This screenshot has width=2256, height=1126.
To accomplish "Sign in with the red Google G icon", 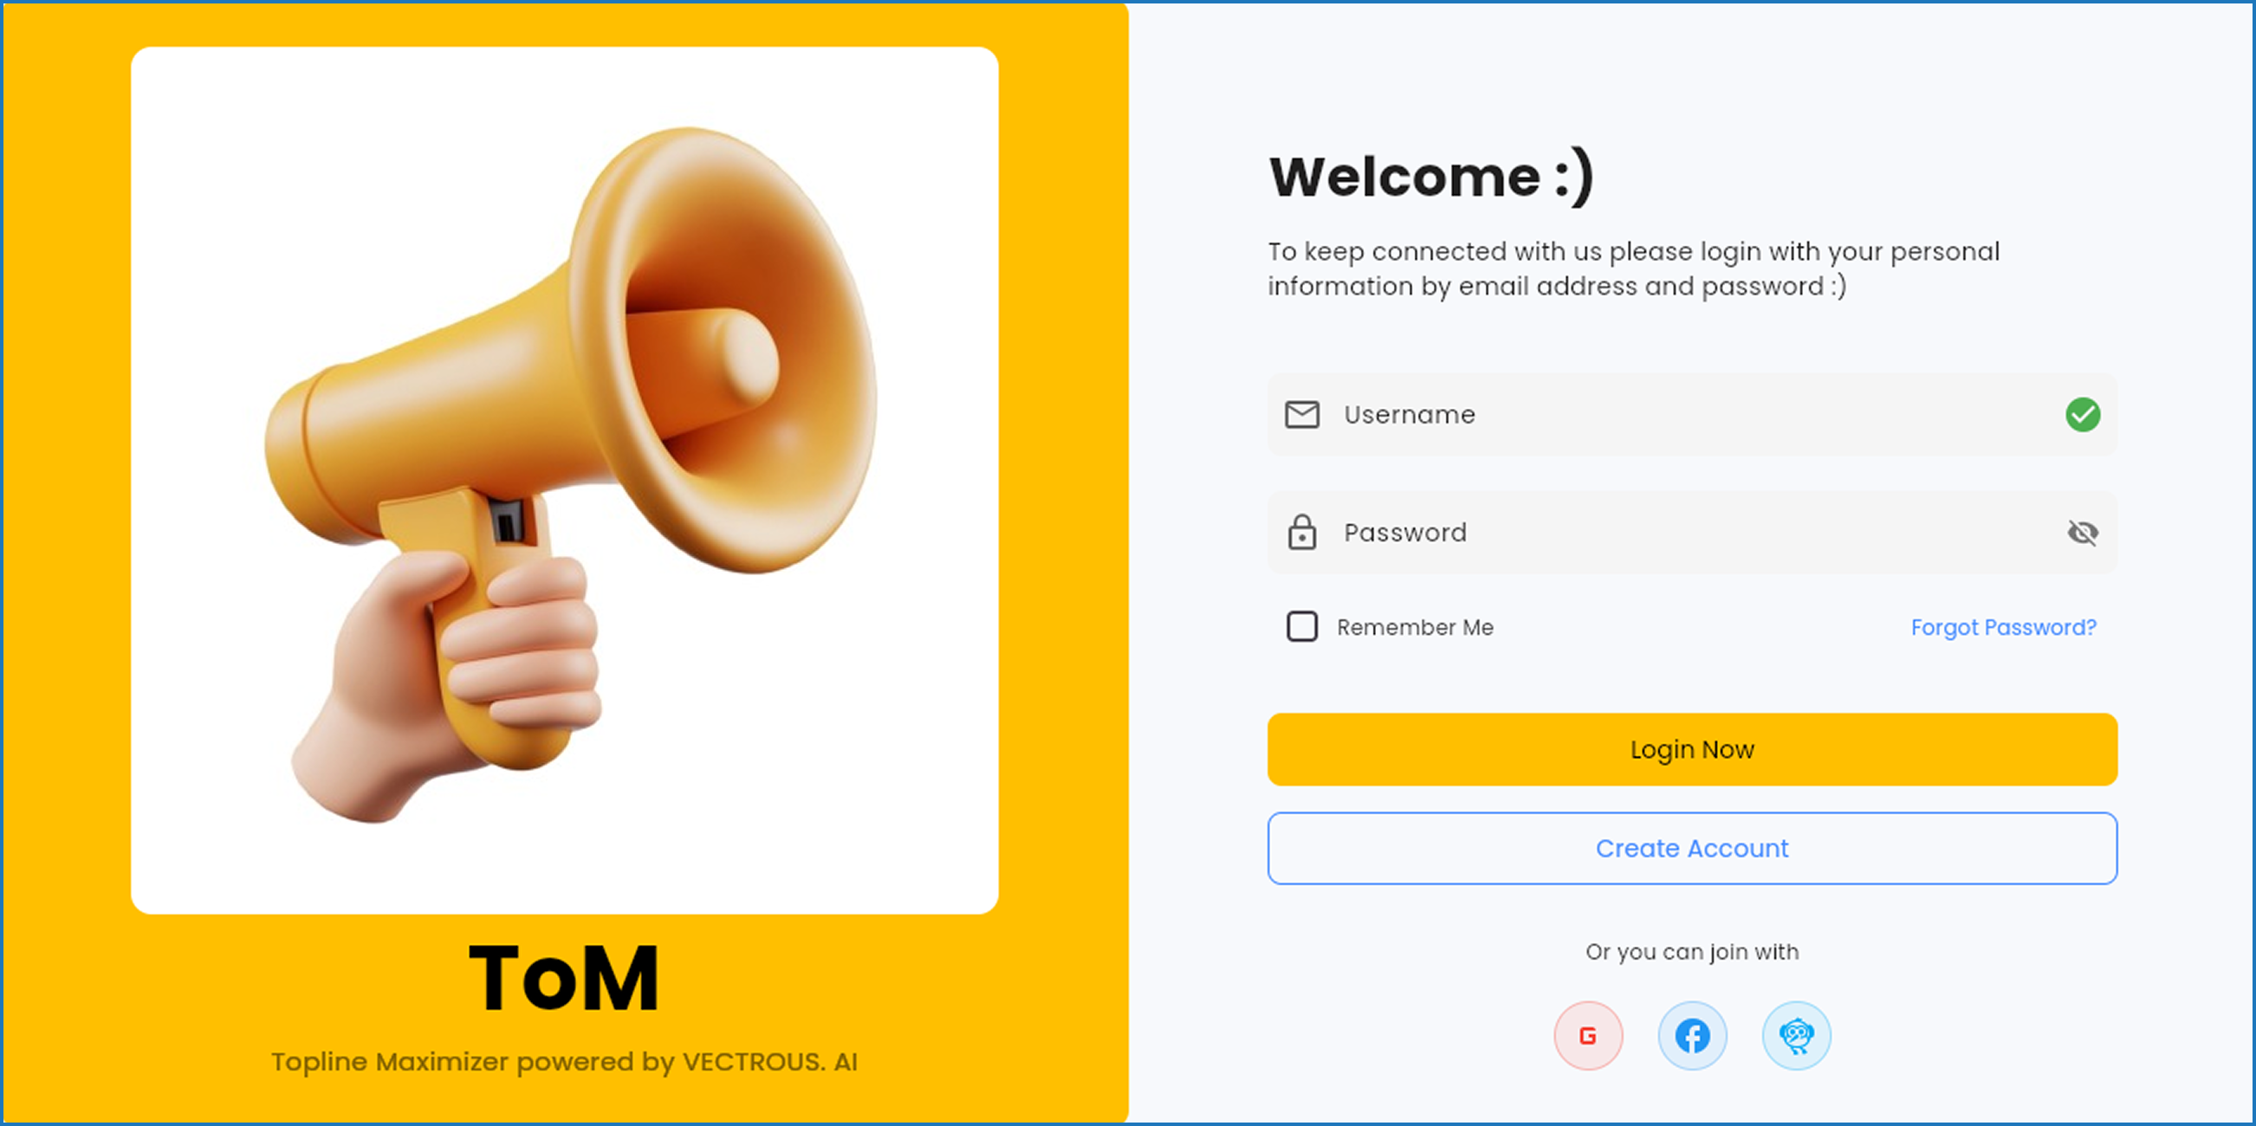I will [1588, 1035].
